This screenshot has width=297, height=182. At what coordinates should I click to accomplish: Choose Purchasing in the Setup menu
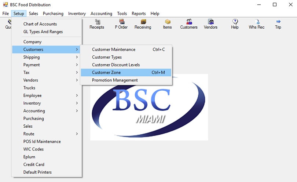click(47, 119)
